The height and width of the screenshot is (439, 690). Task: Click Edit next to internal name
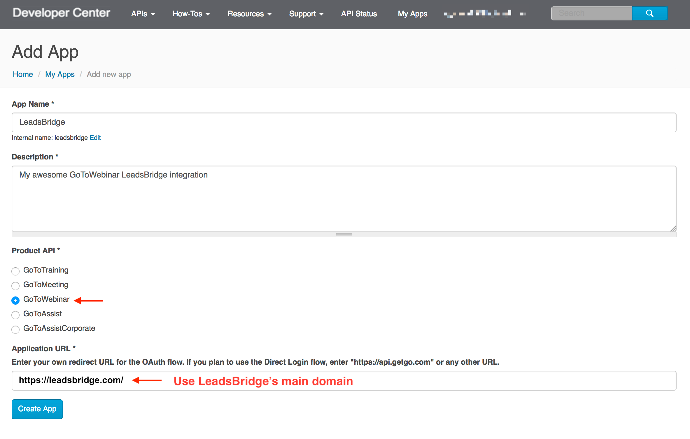pos(95,138)
